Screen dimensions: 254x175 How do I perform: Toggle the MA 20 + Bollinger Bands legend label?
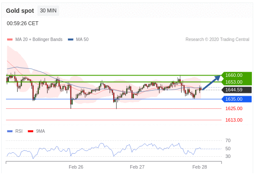[39, 39]
